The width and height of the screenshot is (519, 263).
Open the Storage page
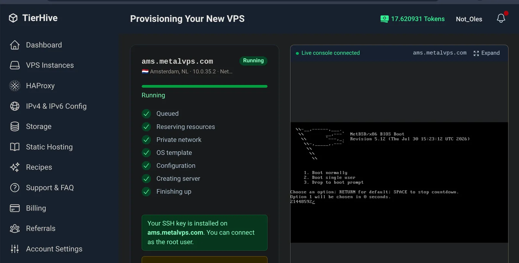39,126
